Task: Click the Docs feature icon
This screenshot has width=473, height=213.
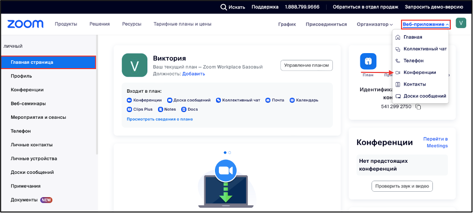Action: pyautogui.click(x=184, y=109)
